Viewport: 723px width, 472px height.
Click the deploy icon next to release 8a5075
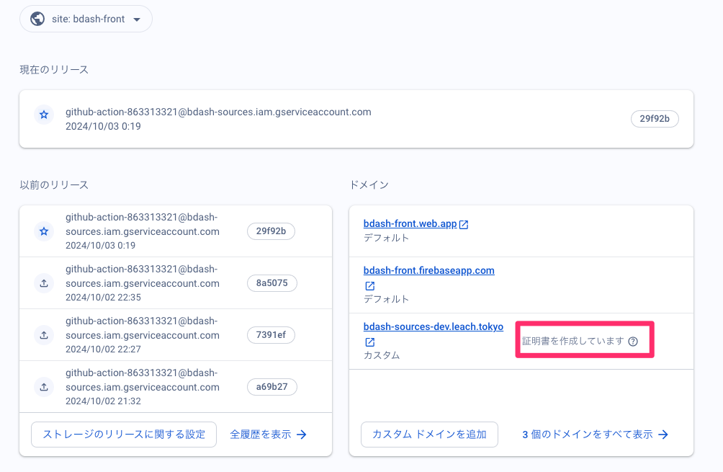tap(43, 283)
